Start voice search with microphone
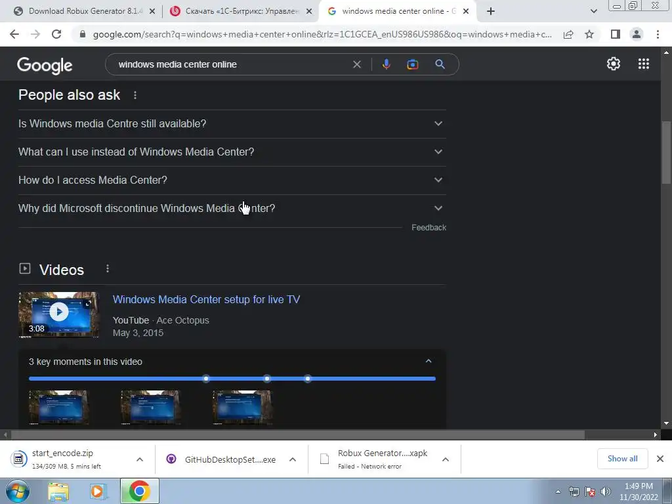Viewport: 672px width, 504px height. tap(386, 64)
